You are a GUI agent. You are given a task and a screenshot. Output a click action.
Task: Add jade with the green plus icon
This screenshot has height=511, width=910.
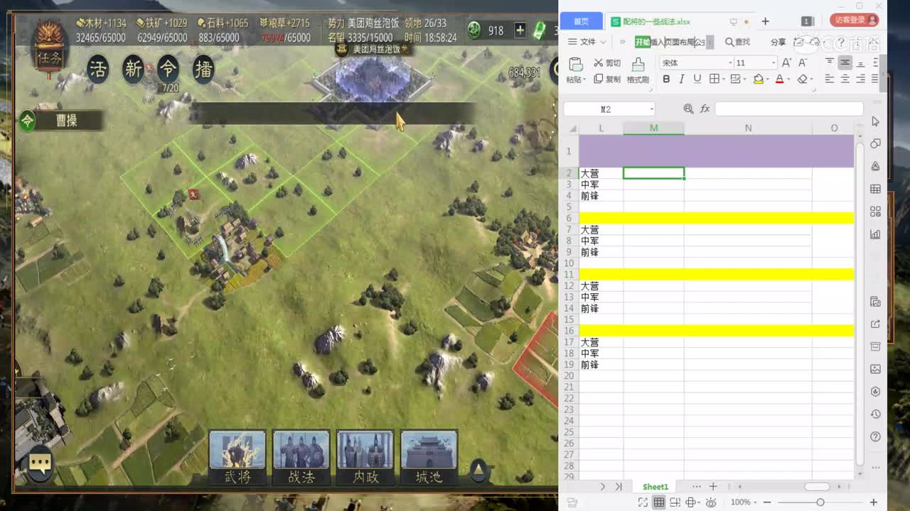520,31
